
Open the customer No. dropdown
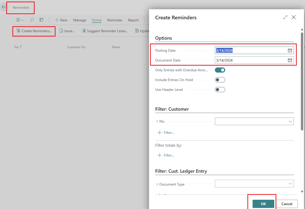pyautogui.click(x=290, y=121)
